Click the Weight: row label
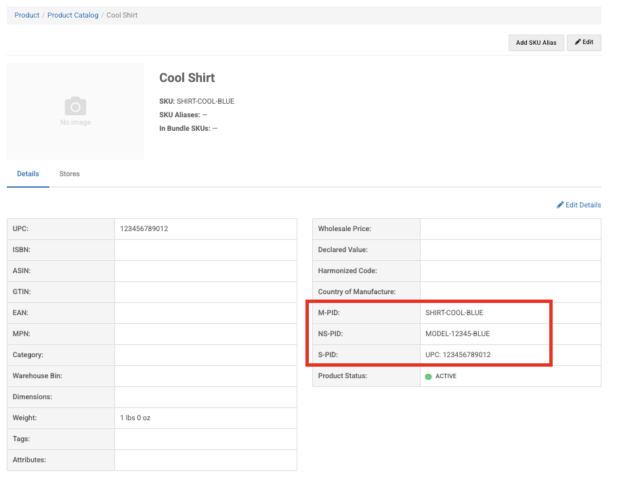The width and height of the screenshot is (617, 488). 24,418
